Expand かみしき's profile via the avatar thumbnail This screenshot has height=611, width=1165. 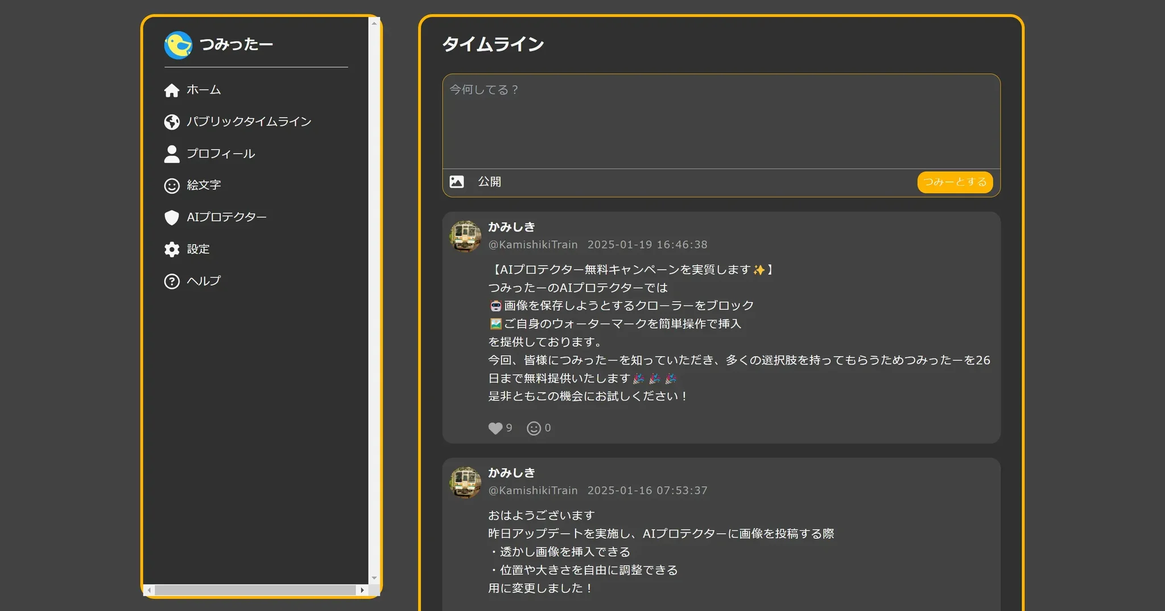pyautogui.click(x=465, y=236)
